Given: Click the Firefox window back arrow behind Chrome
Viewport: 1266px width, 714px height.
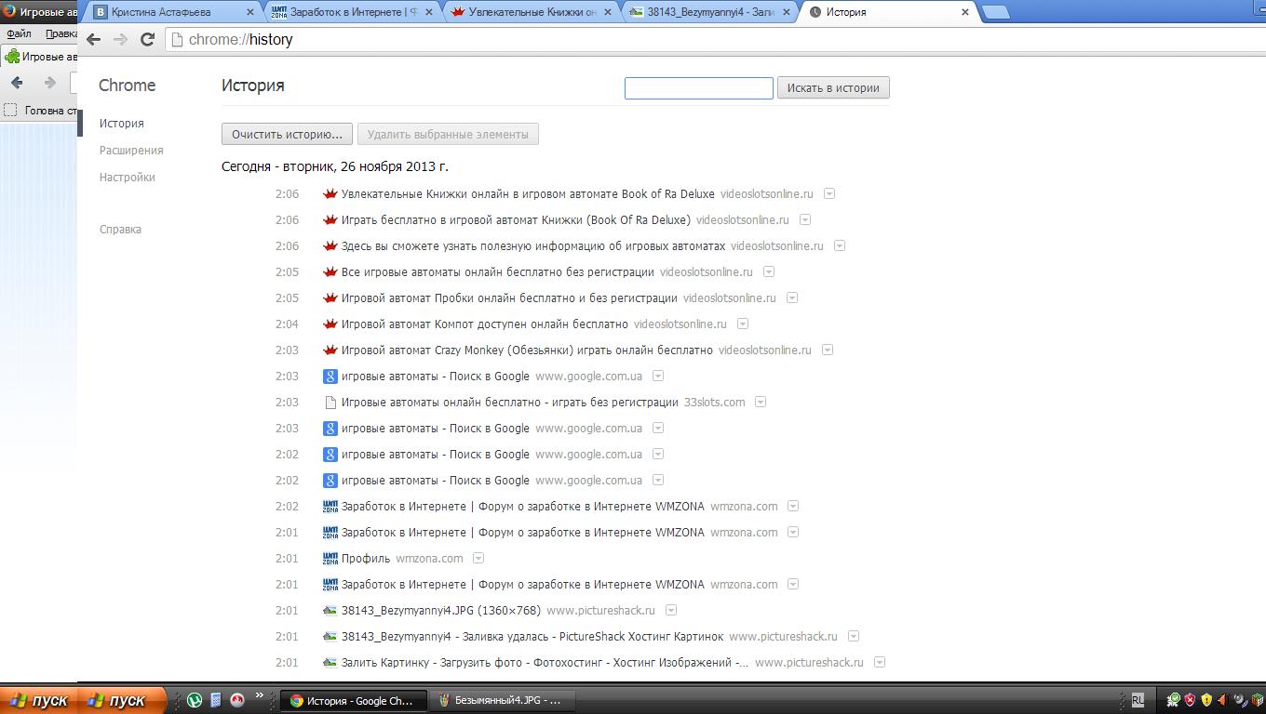Looking at the screenshot, I should tap(17, 83).
